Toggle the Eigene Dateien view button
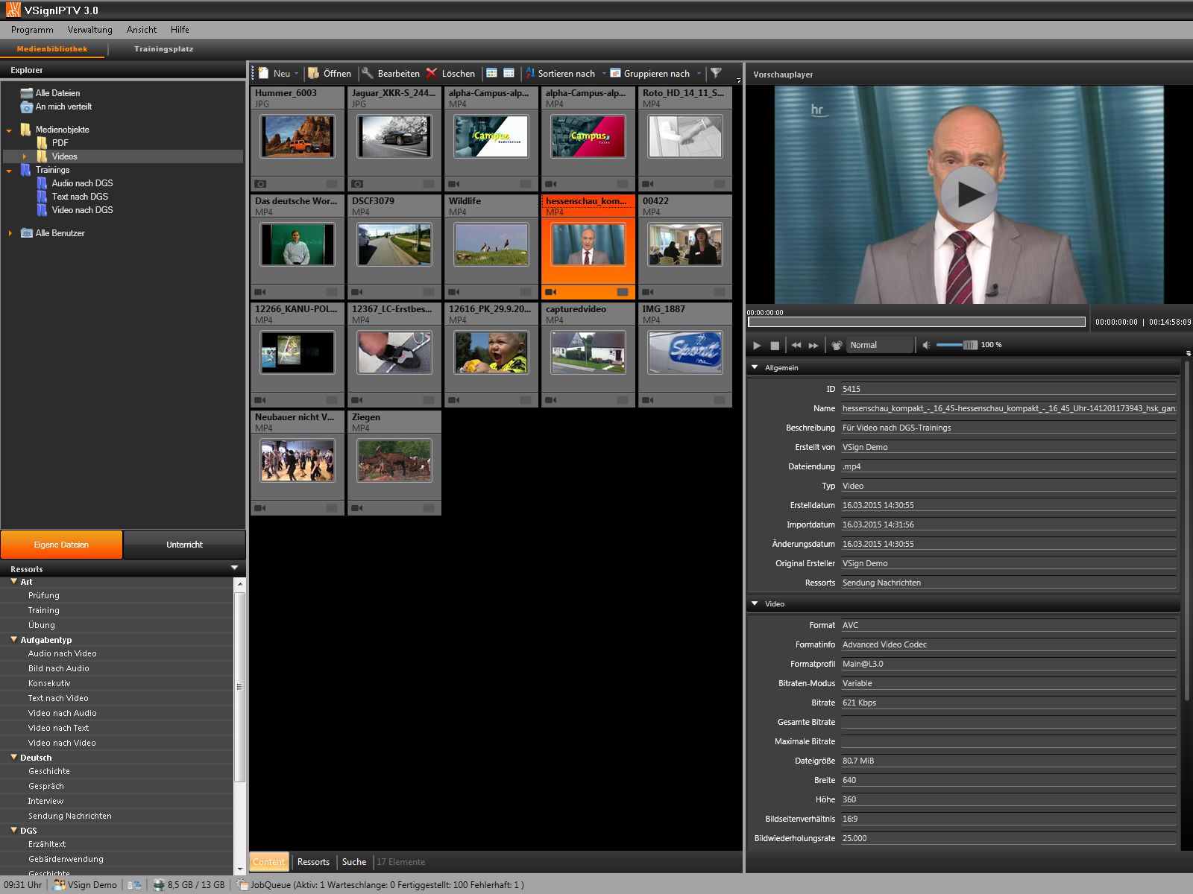Viewport: 1193px width, 894px height. click(61, 545)
